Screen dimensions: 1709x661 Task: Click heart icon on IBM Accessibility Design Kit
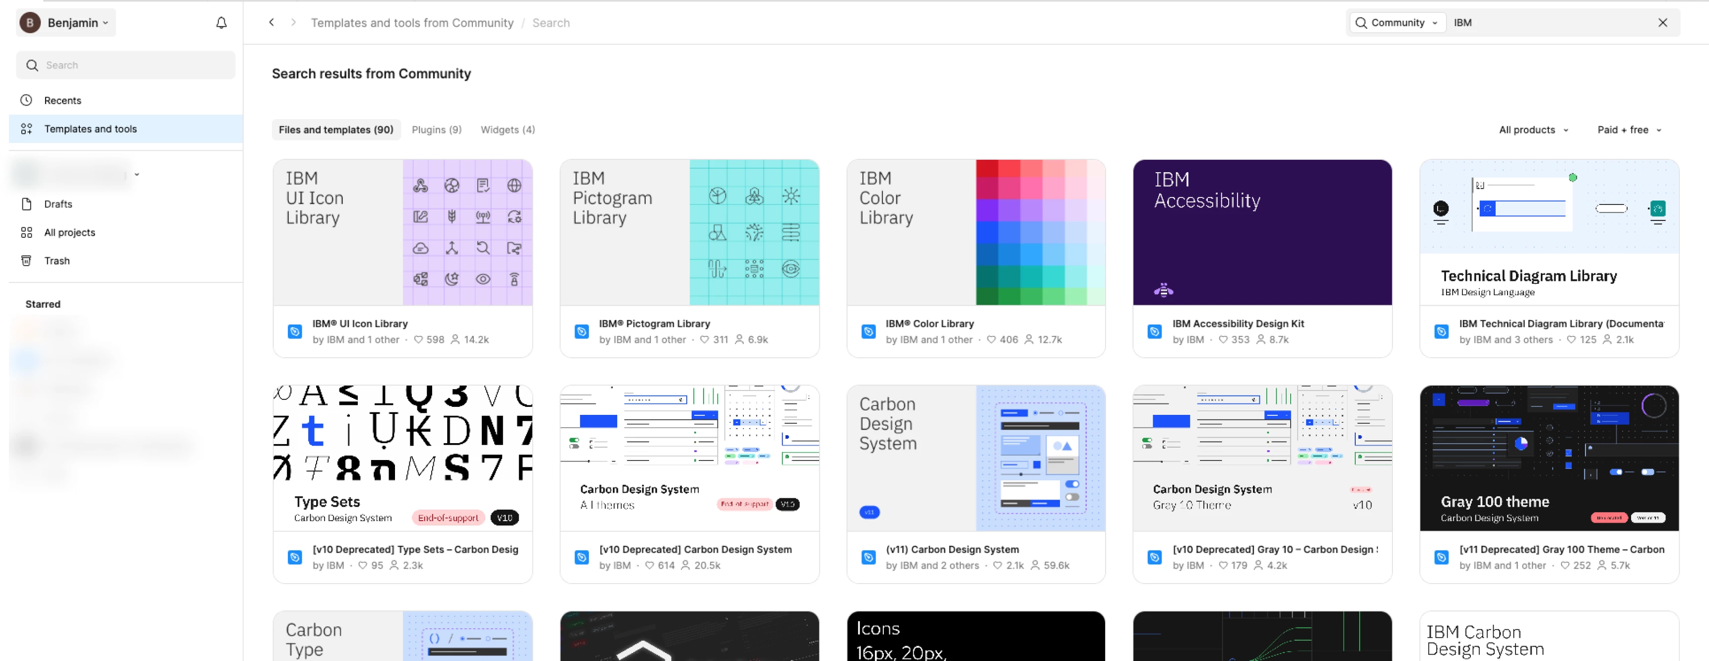[x=1223, y=339]
